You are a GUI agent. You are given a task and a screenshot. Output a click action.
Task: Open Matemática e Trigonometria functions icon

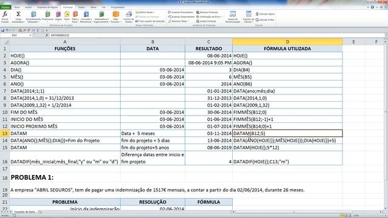tap(101, 17)
